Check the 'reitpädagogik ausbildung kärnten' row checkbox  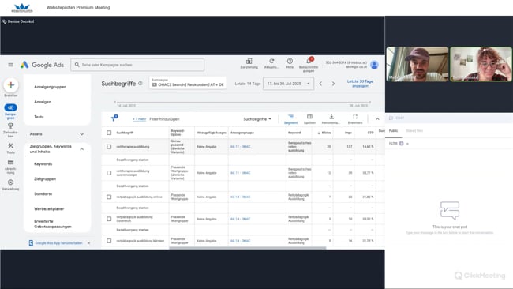click(109, 241)
